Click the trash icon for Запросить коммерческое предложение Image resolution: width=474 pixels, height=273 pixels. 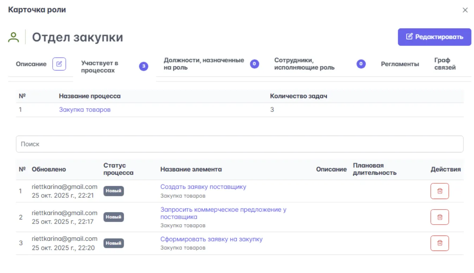(x=440, y=217)
